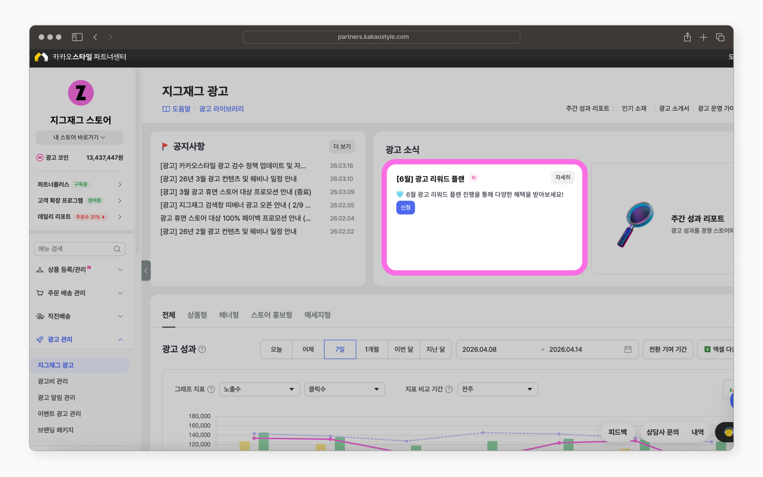This screenshot has width=763, height=477.
Task: Click the 전환 기여 기간 button
Action: click(x=668, y=350)
